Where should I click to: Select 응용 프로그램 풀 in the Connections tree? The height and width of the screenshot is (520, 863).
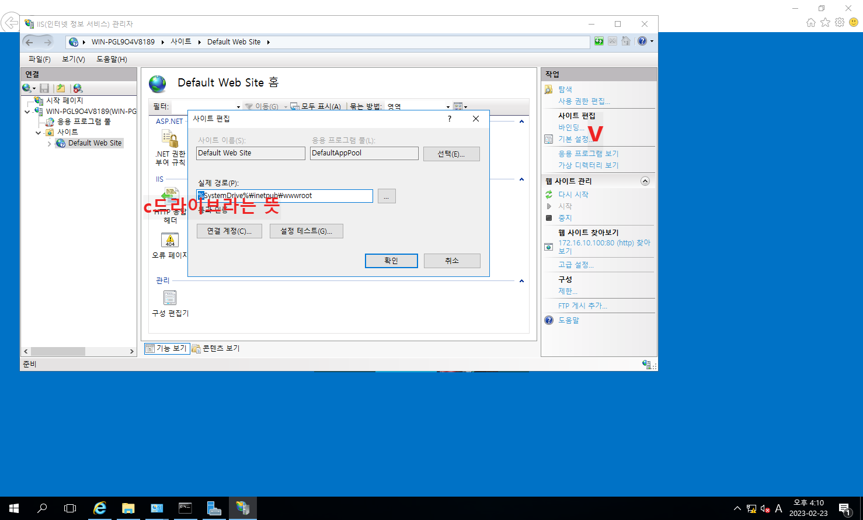coord(84,122)
